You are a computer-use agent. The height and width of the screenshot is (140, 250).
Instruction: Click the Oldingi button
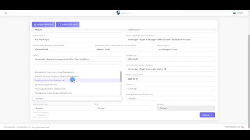click(207, 115)
